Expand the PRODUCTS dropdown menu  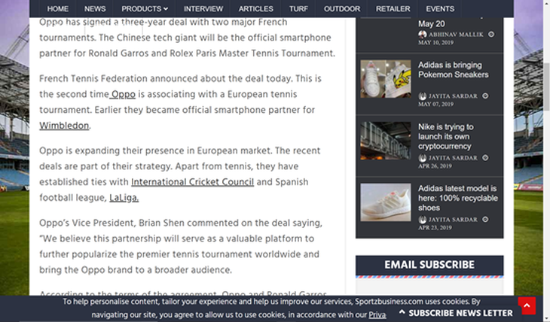[x=145, y=9]
